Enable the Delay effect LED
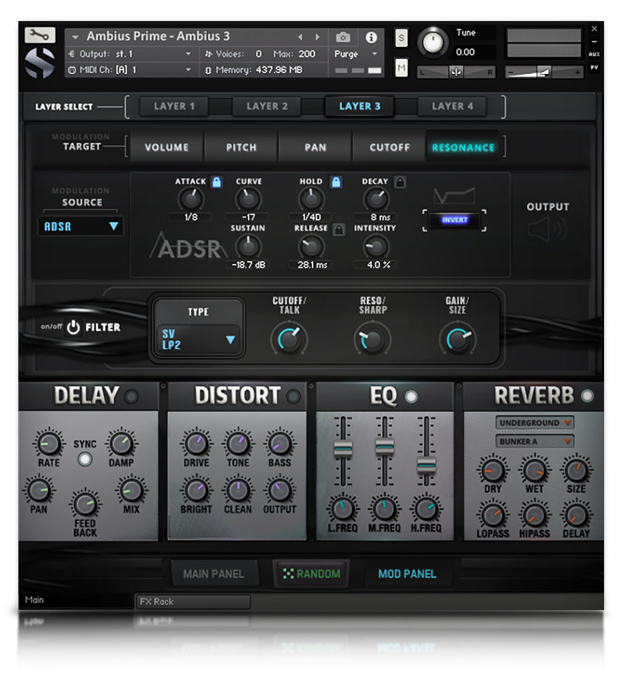The image size is (619, 680). coord(132,396)
